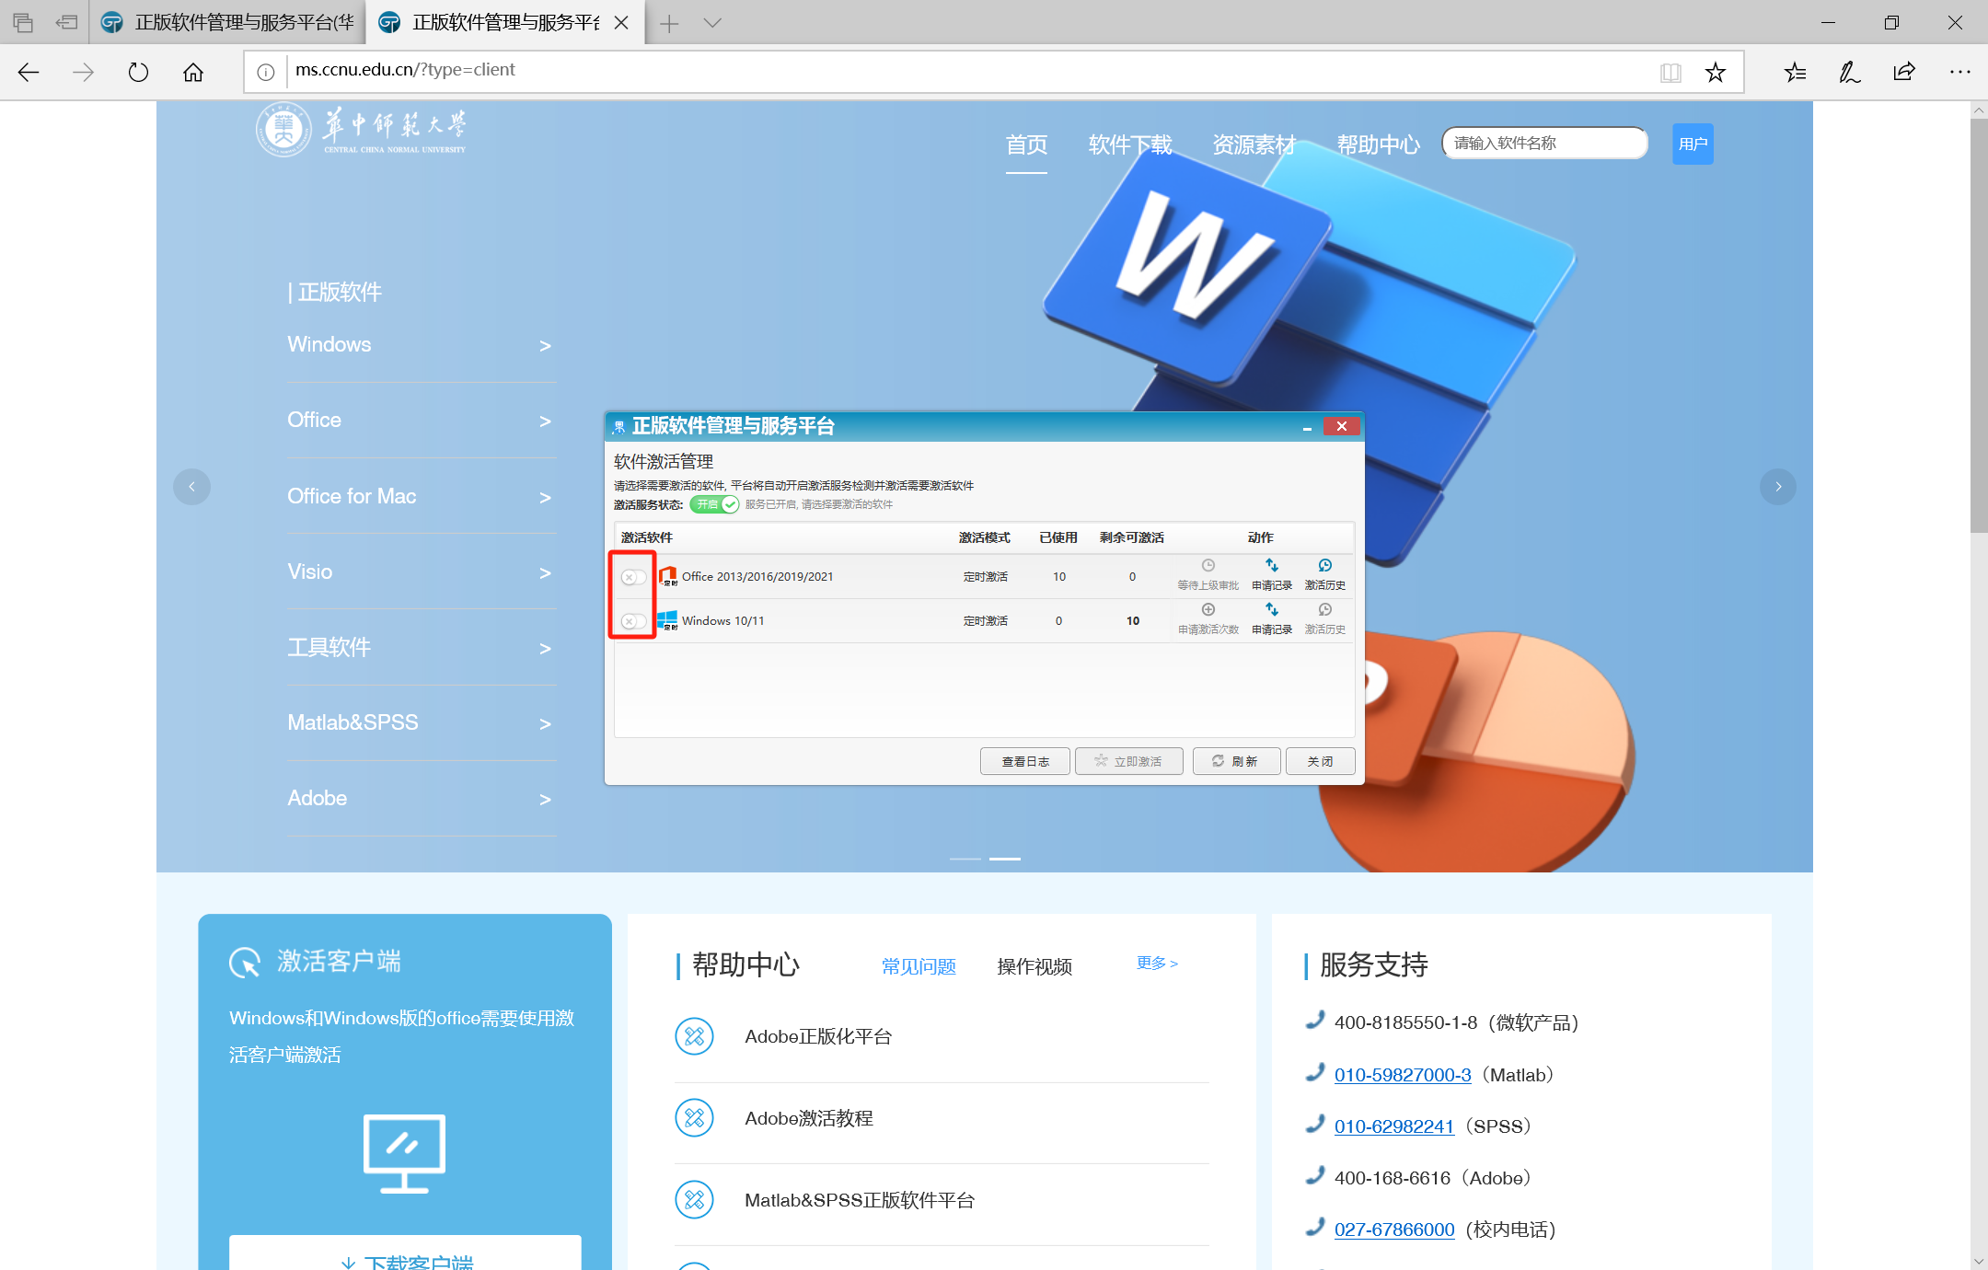Refresh the current page
Screen dimensions: 1988x1270
(x=138, y=72)
